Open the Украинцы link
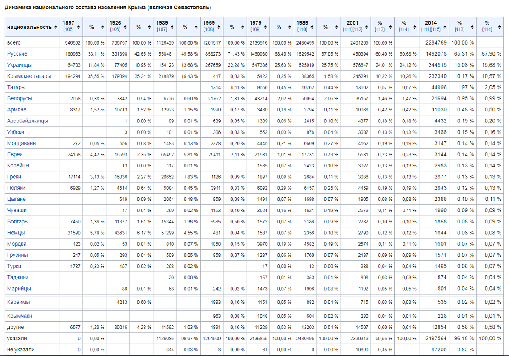The width and height of the screenshot is (509, 356). coord(19,65)
